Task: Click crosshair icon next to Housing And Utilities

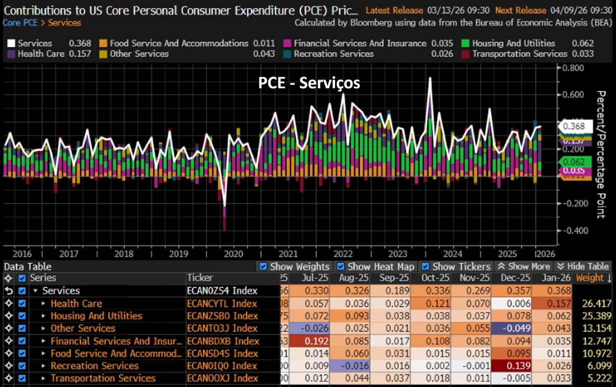Action: [x=8, y=316]
